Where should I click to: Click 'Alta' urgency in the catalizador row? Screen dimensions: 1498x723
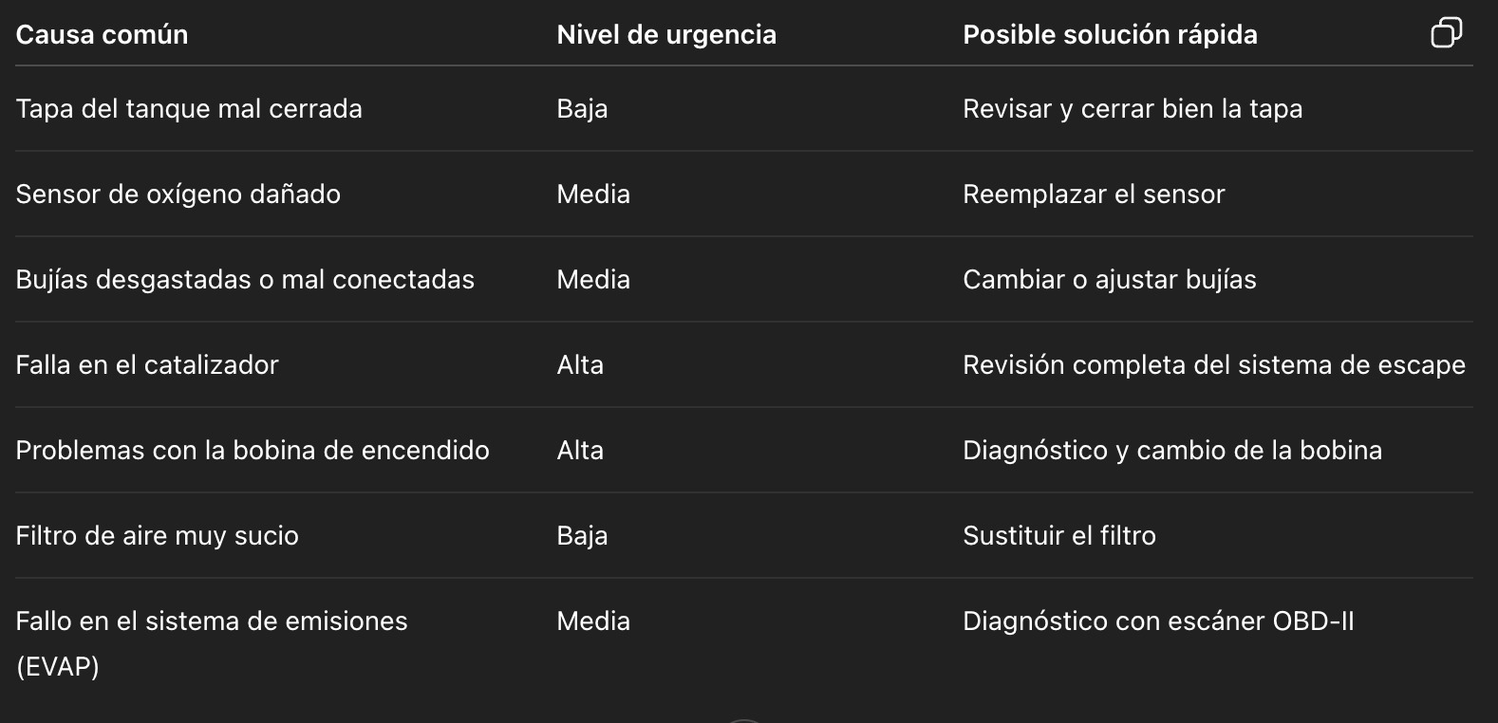[x=580, y=365]
